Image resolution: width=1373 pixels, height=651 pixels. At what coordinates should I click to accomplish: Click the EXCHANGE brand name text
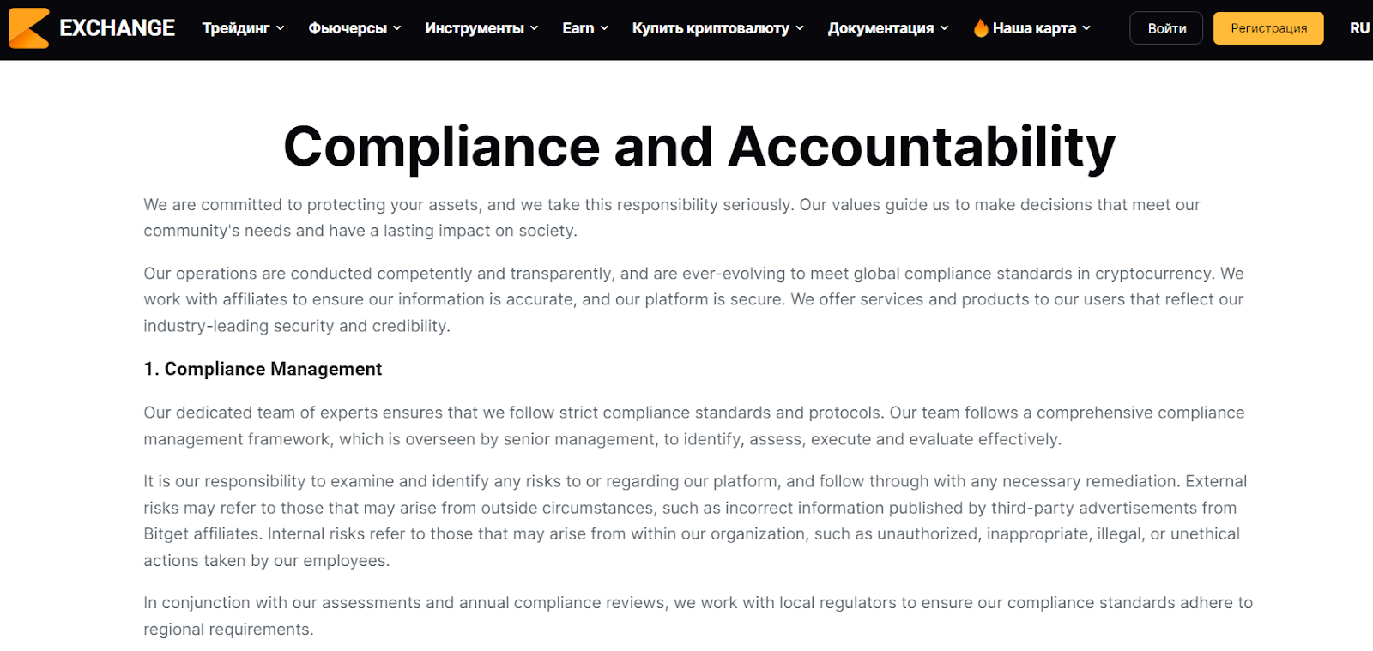(x=117, y=28)
